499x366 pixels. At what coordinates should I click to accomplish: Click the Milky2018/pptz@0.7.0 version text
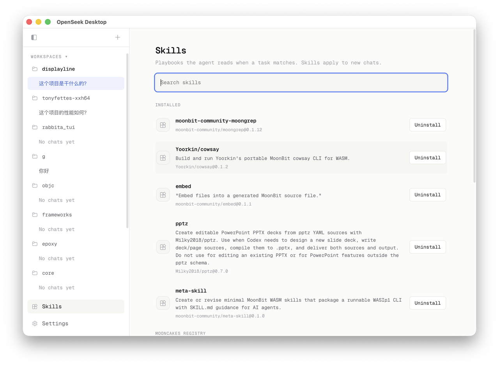(202, 271)
